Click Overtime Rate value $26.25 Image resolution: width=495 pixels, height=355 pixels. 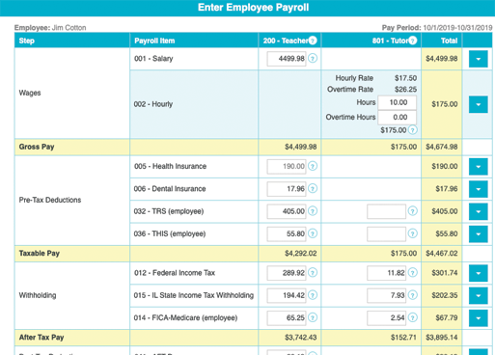(405, 90)
